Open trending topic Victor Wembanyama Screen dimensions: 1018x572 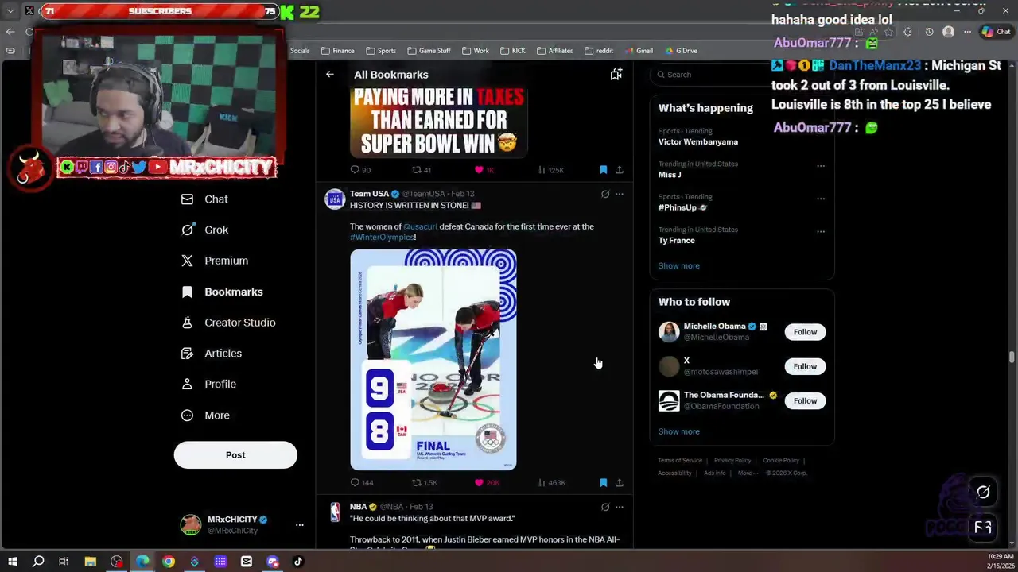point(698,141)
